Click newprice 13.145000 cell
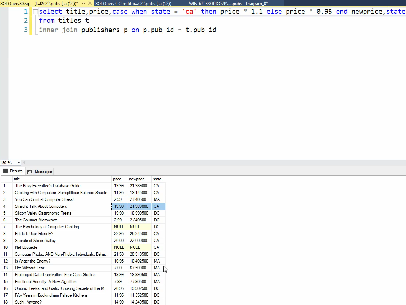Screen dimensions: 406x305 pos(139,193)
